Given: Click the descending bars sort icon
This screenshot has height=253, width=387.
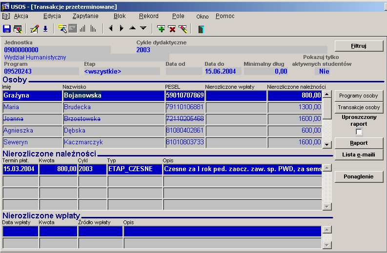Looking at the screenshot, I should coord(93,29).
